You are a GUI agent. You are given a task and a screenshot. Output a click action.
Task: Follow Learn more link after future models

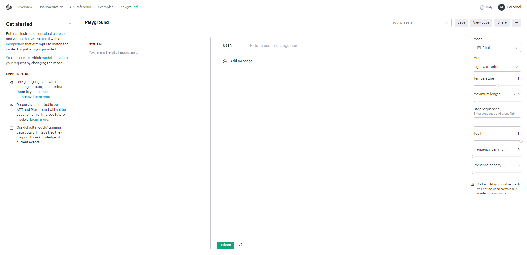(x=40, y=120)
